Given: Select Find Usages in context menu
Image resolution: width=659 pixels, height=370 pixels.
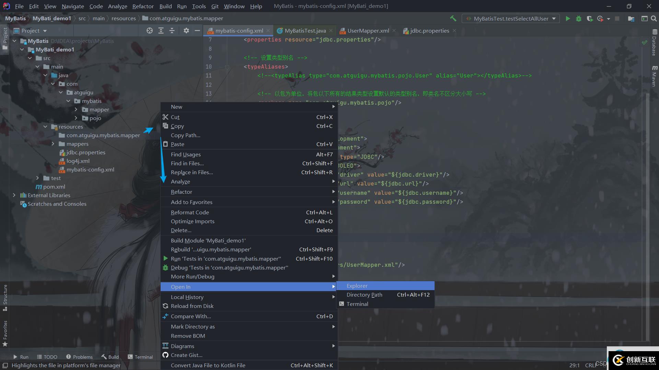Looking at the screenshot, I should [249, 154].
